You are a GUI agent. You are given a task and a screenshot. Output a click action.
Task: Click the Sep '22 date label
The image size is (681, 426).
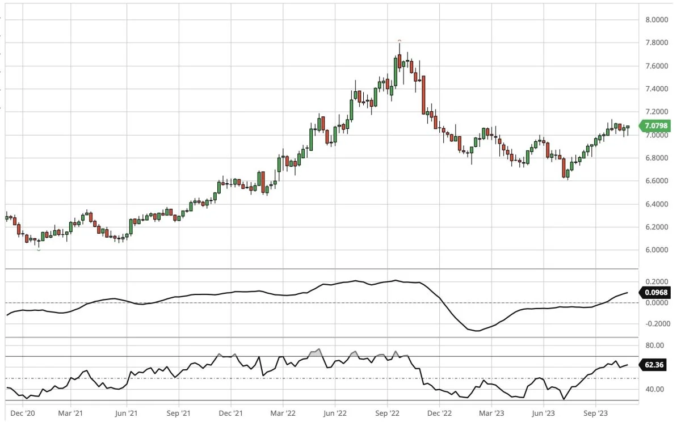pyautogui.click(x=388, y=414)
